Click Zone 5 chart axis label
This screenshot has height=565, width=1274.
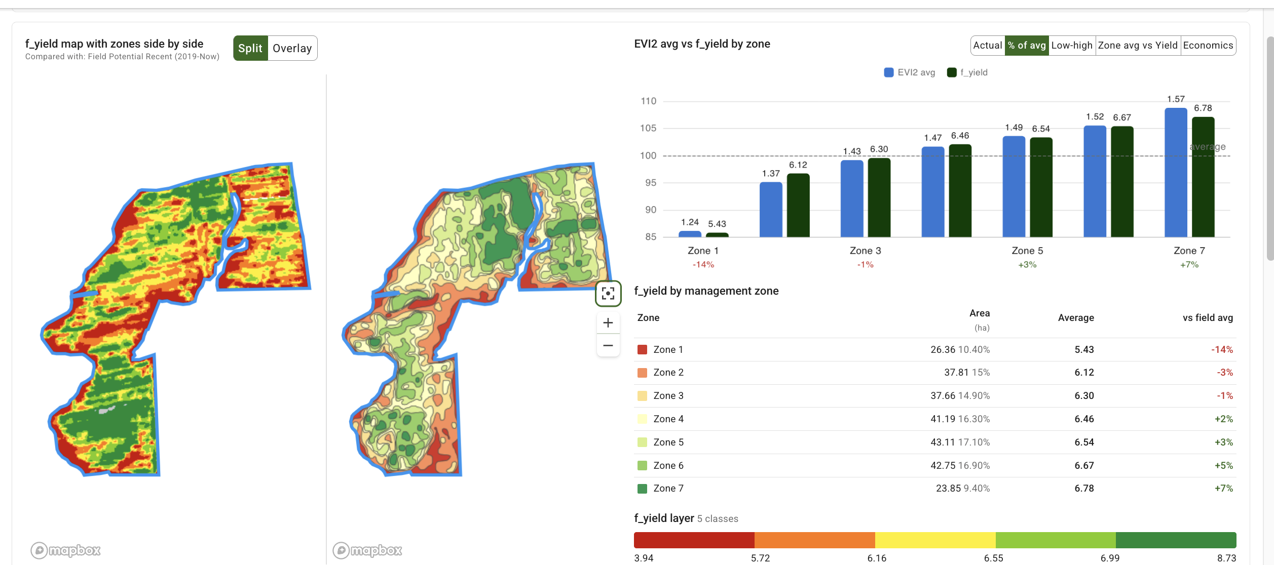[x=1027, y=251]
